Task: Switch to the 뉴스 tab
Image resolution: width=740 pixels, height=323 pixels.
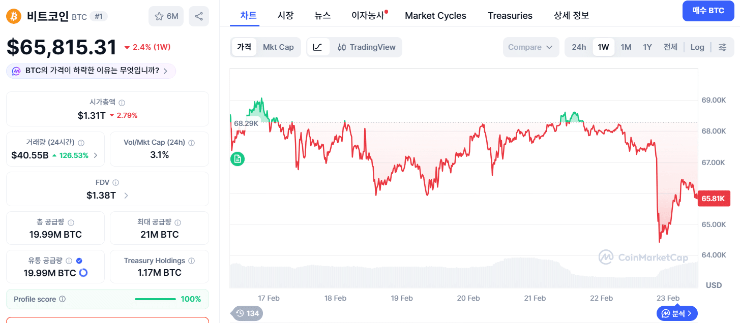Action: pos(323,15)
